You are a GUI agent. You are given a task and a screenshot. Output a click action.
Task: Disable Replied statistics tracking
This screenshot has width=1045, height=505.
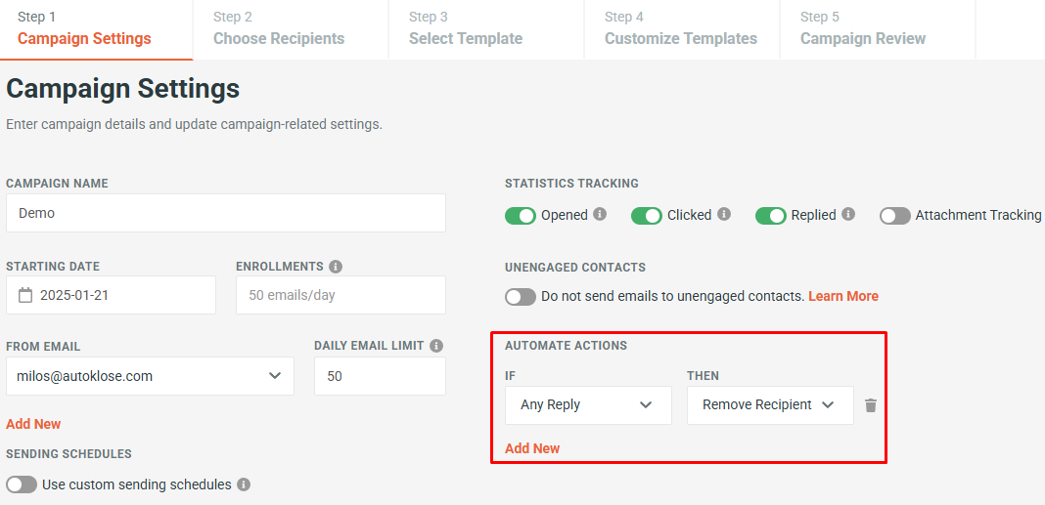tap(770, 216)
